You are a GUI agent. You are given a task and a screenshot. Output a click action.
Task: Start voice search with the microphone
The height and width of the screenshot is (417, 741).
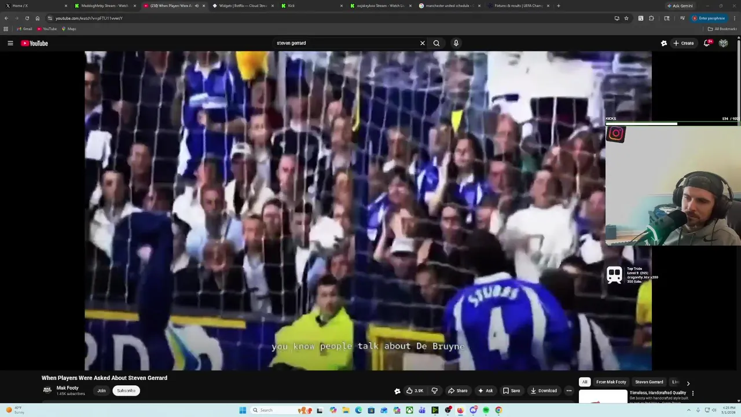pyautogui.click(x=456, y=43)
